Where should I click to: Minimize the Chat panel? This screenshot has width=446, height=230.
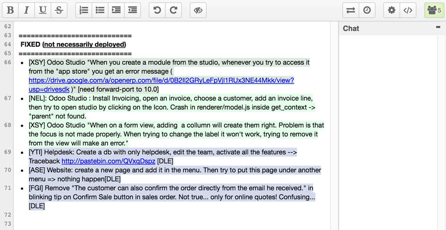coord(438,27)
